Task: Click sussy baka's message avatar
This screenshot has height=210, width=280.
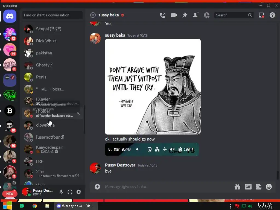Action: click(x=95, y=38)
